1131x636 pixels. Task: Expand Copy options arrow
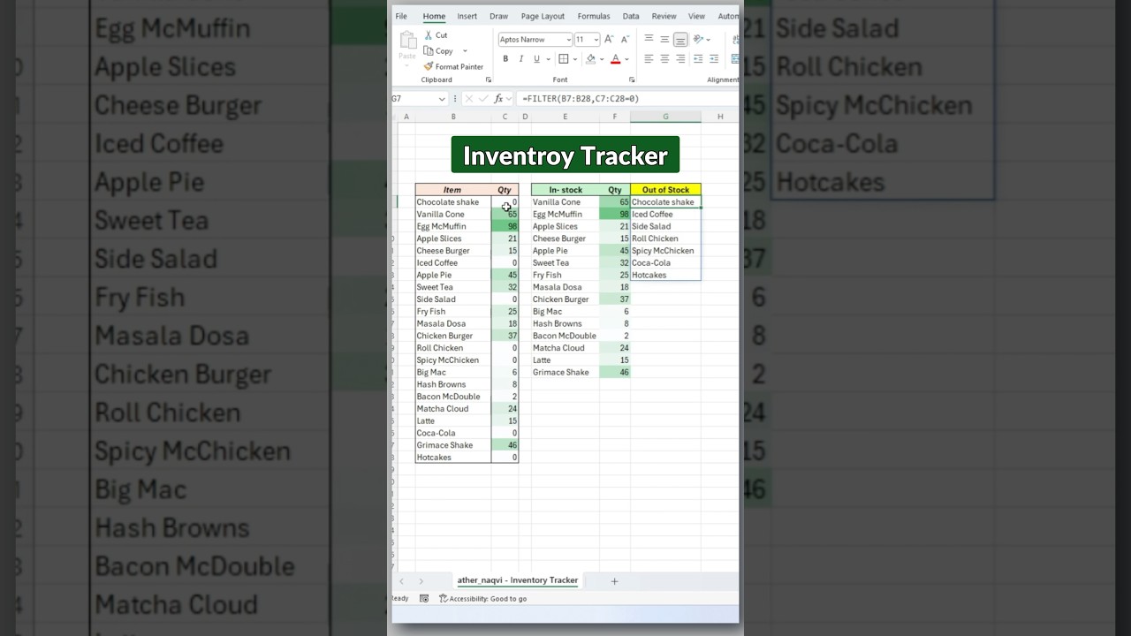click(465, 51)
